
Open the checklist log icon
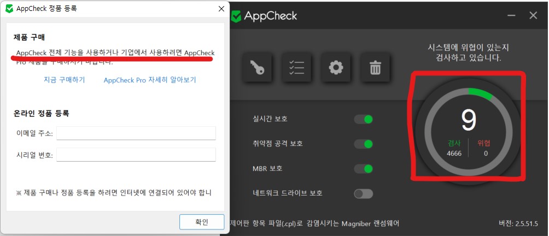(x=296, y=67)
